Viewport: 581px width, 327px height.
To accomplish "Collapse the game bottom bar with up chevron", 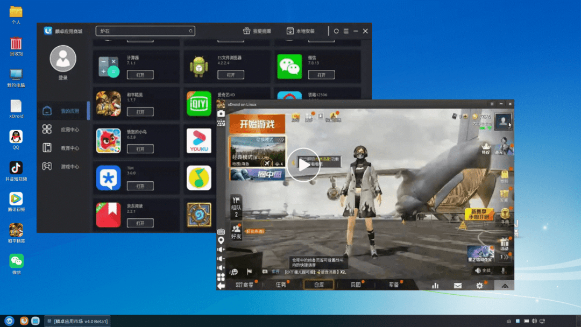I will click(x=505, y=286).
